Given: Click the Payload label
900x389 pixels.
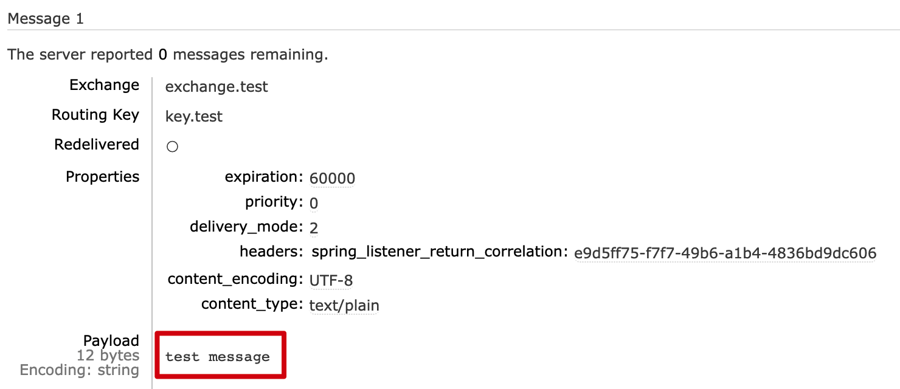Looking at the screenshot, I should tap(111, 341).
